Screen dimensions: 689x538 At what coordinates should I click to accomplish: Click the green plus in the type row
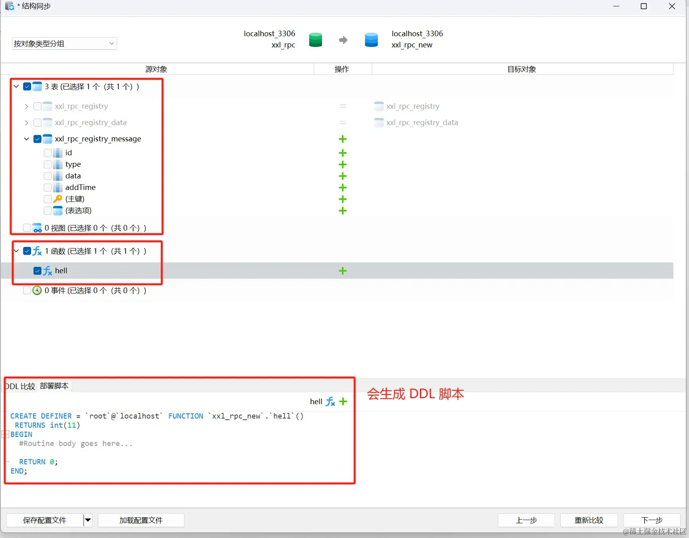(x=343, y=164)
